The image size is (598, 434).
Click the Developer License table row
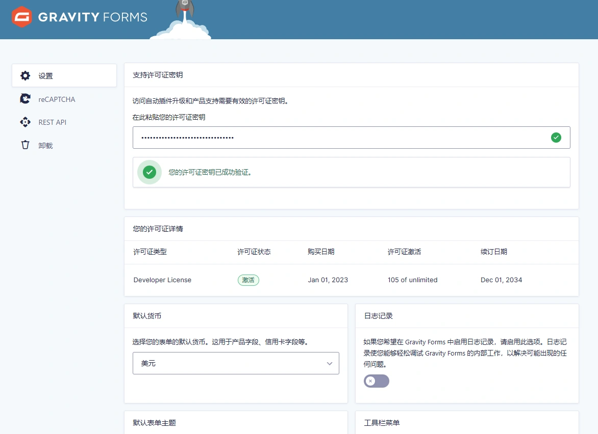click(x=162, y=280)
